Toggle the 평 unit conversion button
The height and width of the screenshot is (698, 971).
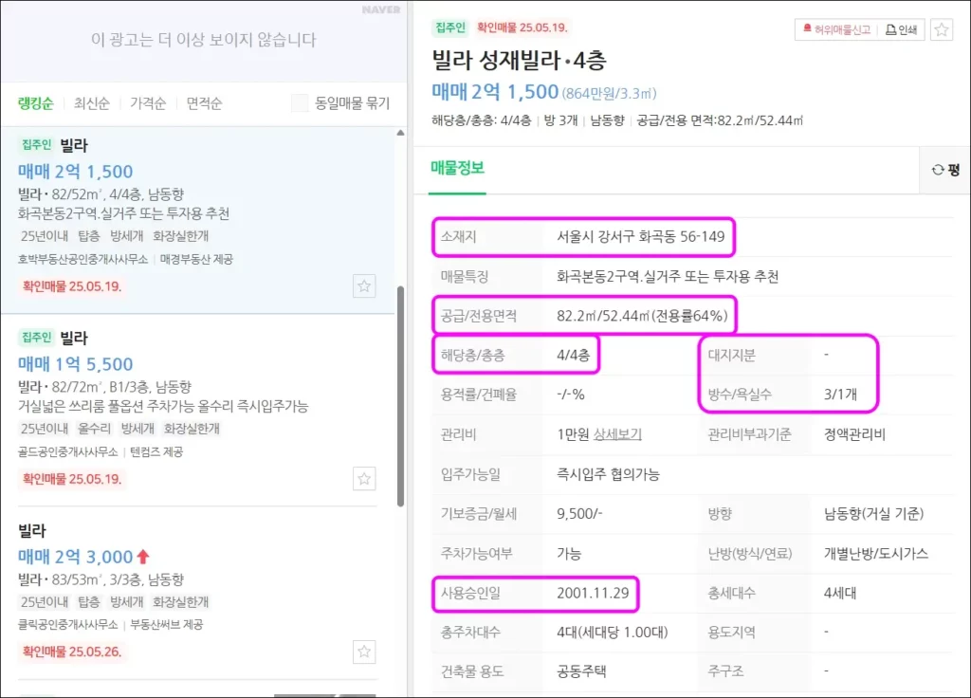945,170
